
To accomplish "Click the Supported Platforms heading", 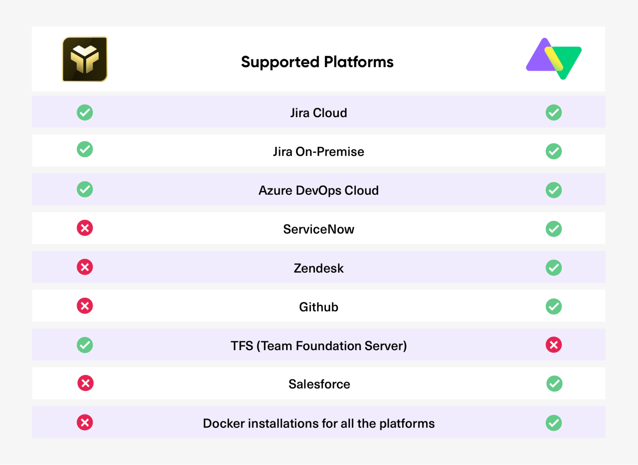I will tap(317, 62).
